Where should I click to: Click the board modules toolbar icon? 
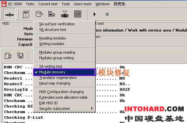52,14
